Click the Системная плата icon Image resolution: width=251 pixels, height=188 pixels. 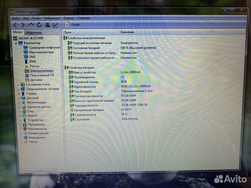pyautogui.click(x=23, y=84)
